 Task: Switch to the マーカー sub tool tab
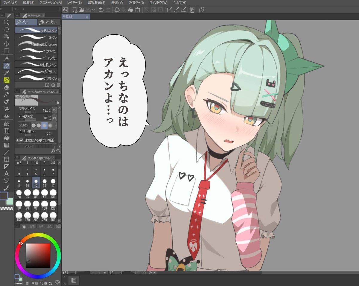[49, 22]
